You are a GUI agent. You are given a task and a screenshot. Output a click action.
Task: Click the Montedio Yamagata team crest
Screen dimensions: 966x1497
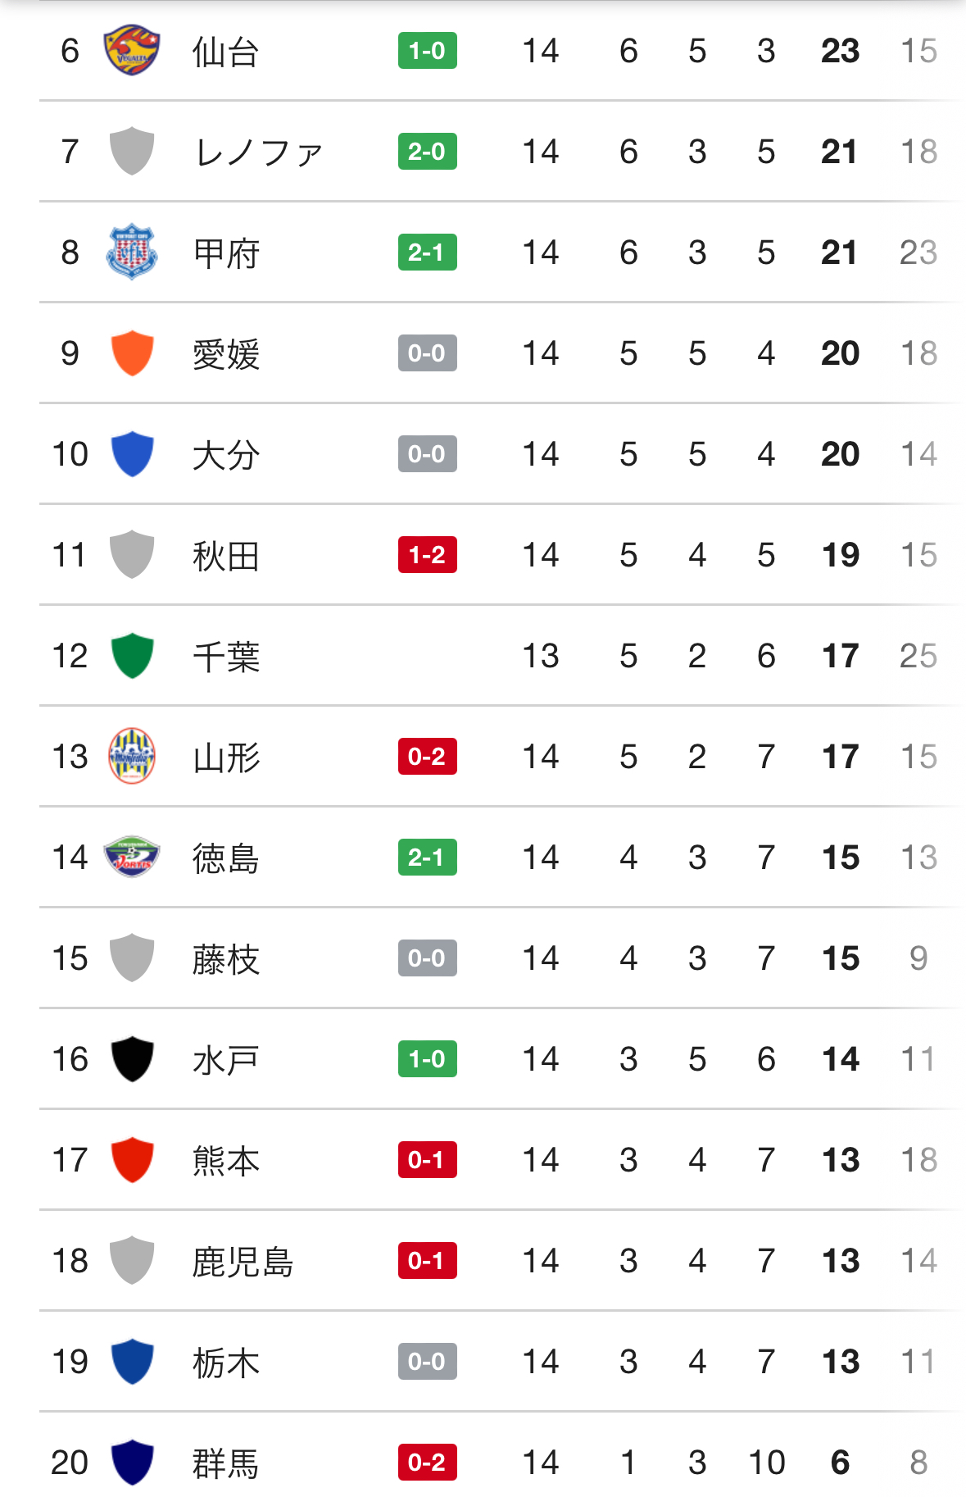tap(132, 756)
